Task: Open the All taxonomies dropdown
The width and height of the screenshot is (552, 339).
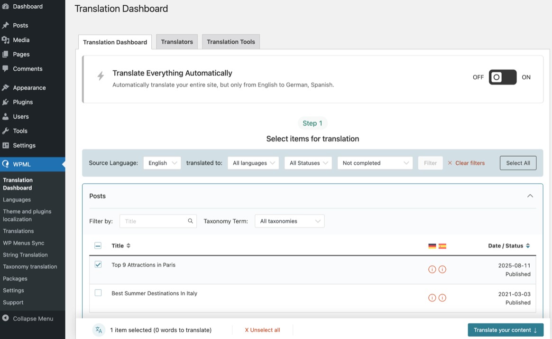Action: [x=289, y=221]
